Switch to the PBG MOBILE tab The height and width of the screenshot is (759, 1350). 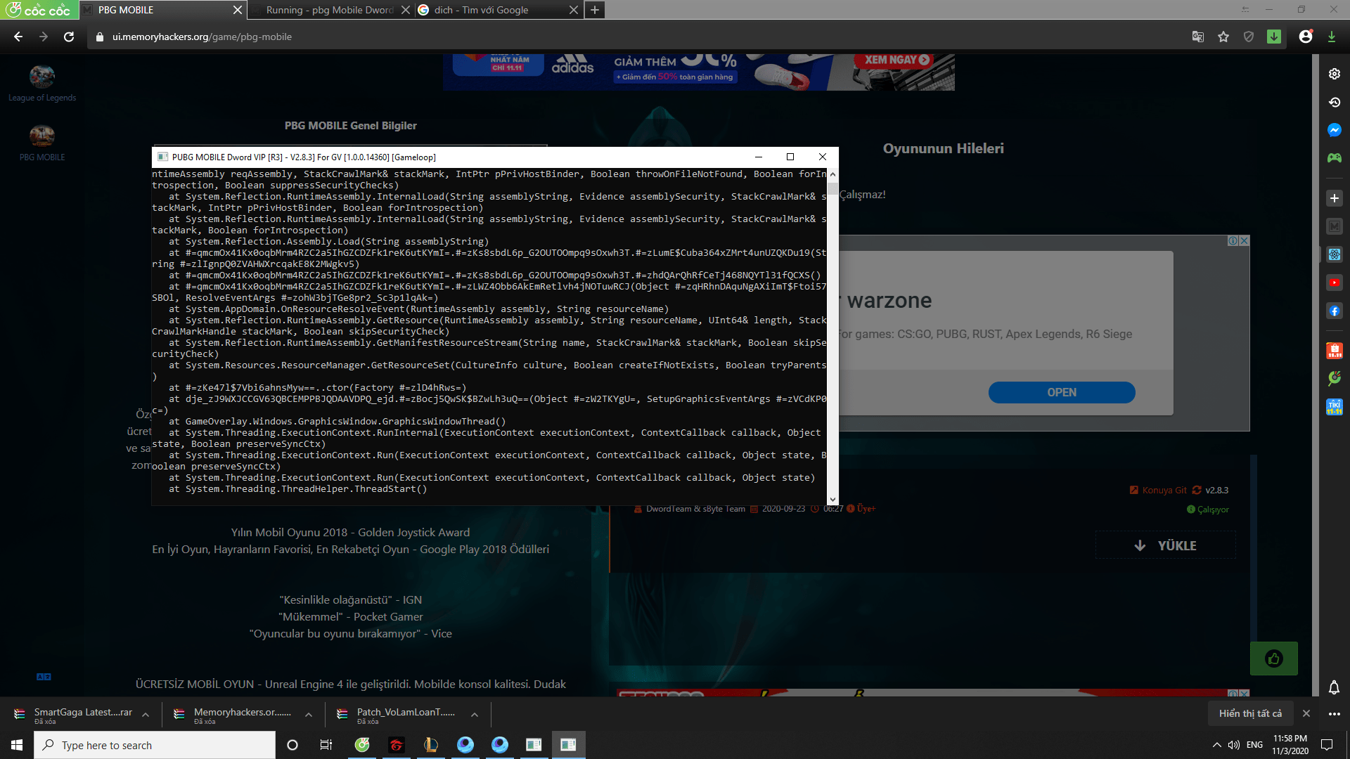[162, 10]
